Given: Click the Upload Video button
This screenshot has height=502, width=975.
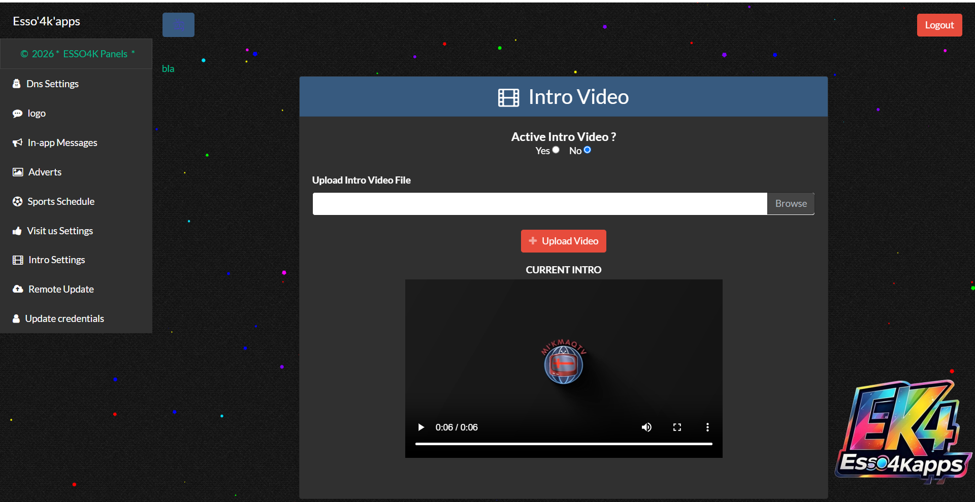Looking at the screenshot, I should (564, 241).
